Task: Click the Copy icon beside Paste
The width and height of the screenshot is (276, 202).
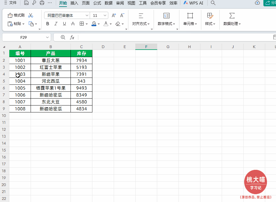Action: tap(31, 24)
